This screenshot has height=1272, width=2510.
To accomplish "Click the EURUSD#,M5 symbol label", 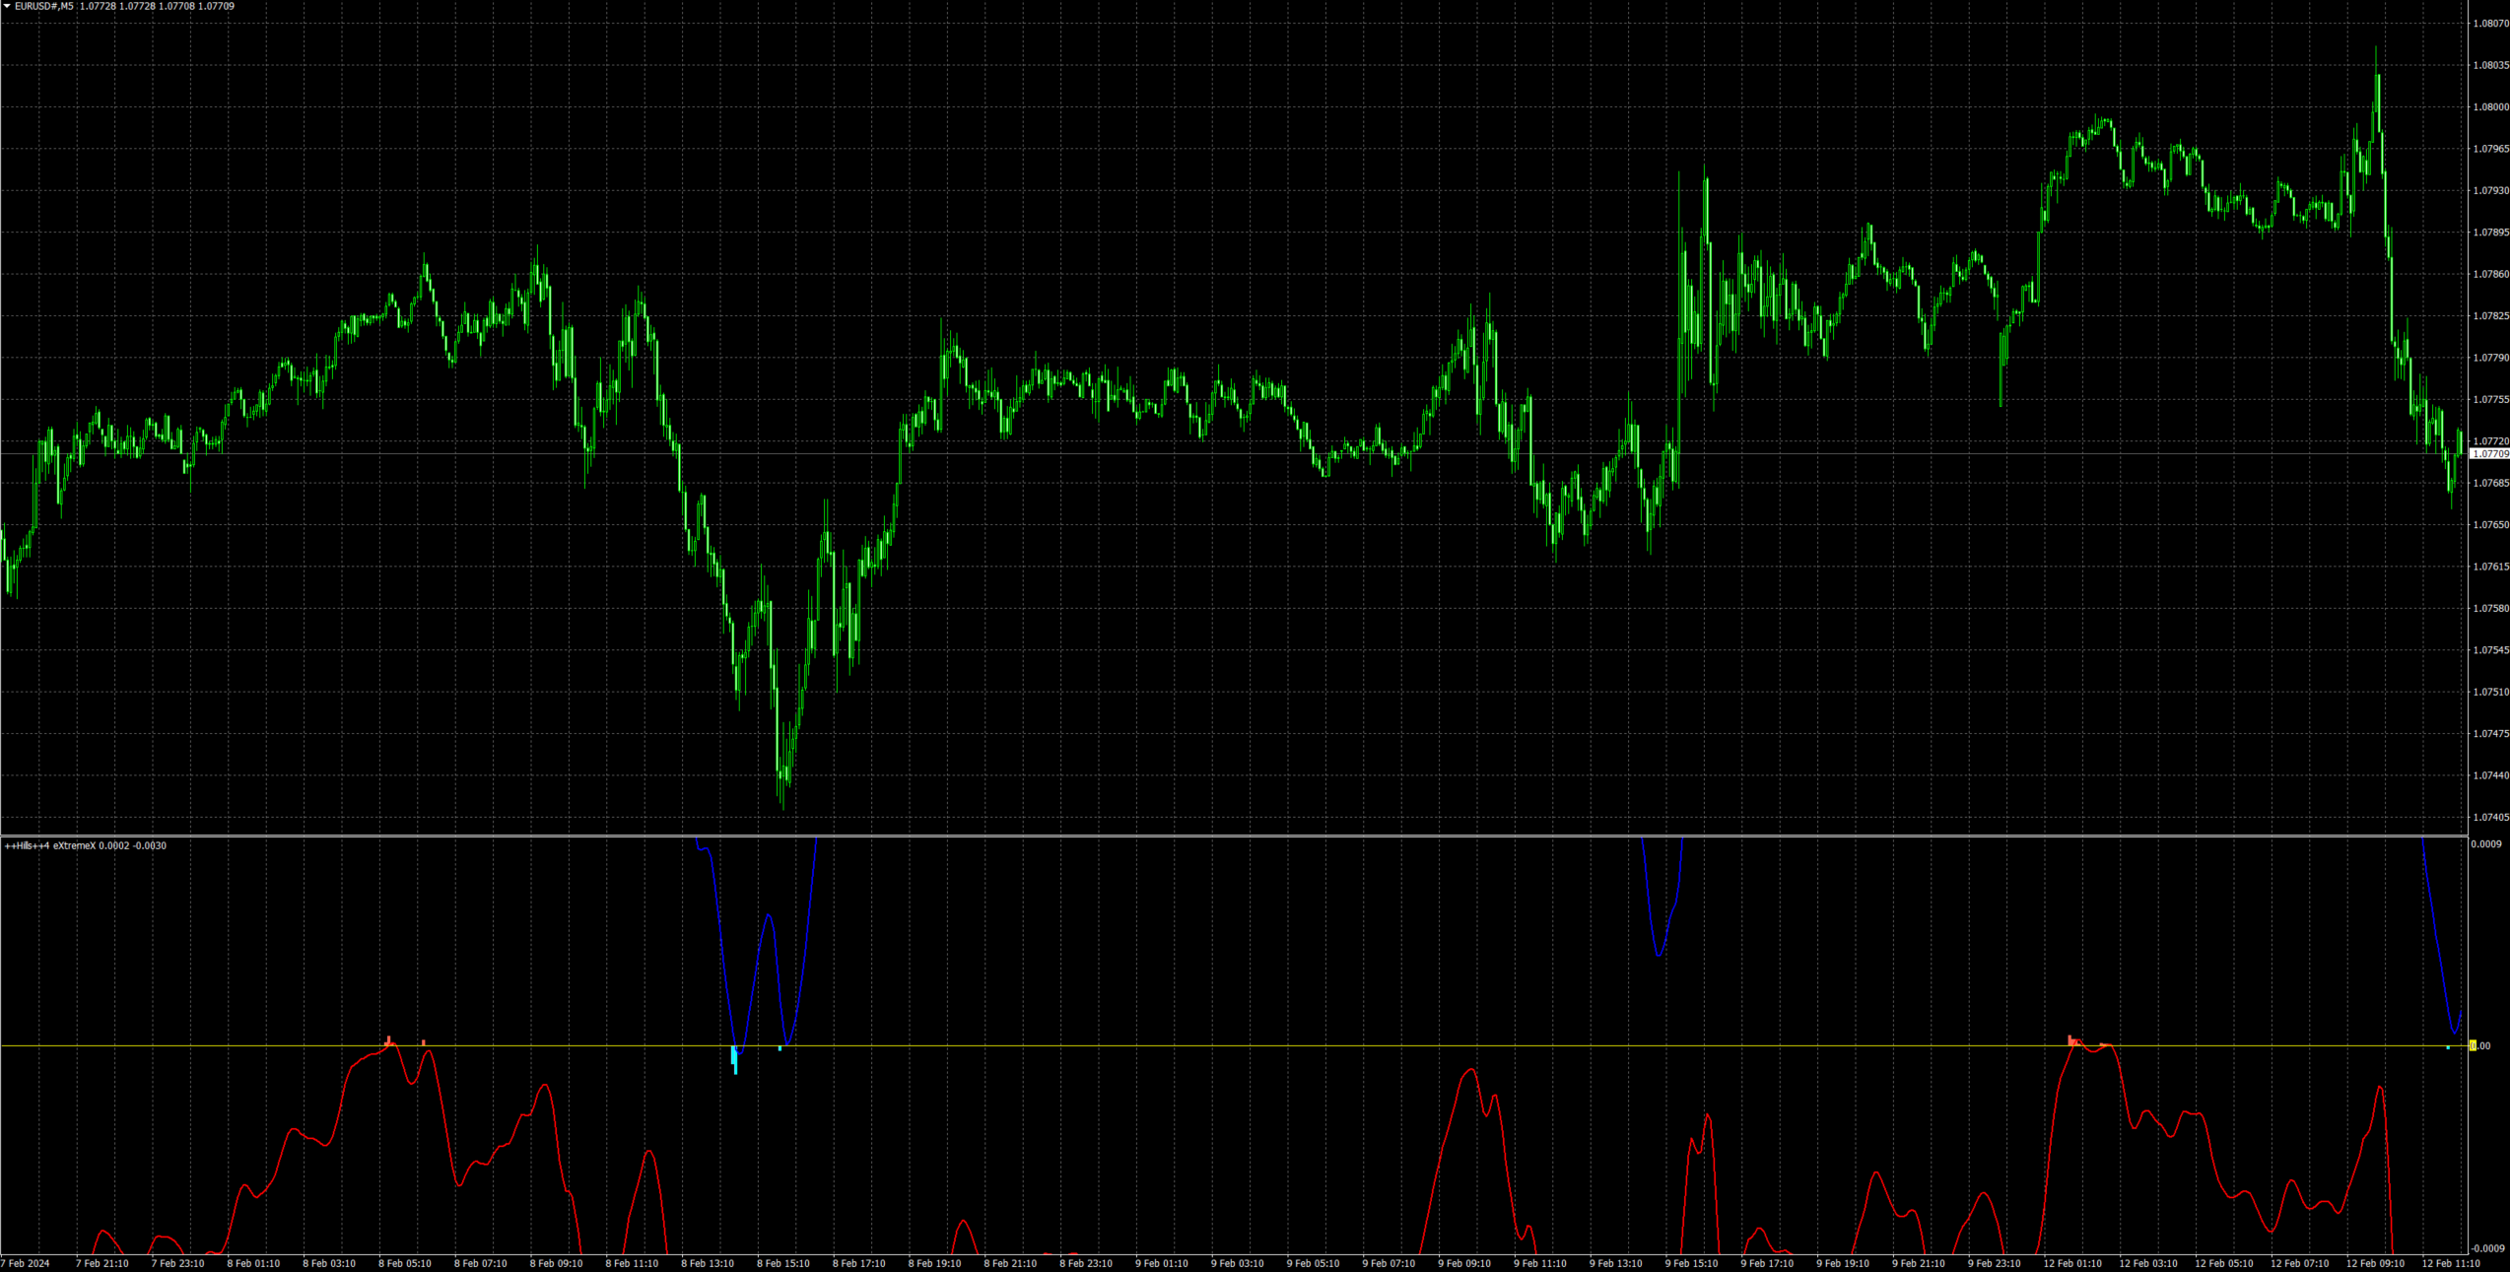I will pyautogui.click(x=43, y=6).
